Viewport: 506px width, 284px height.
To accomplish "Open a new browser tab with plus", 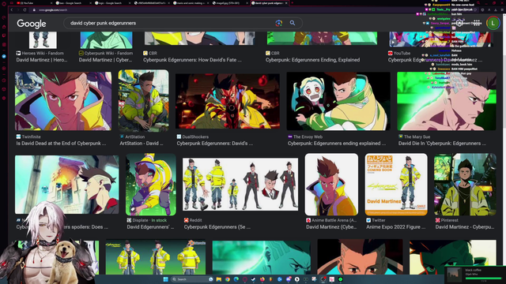I will (x=292, y=3).
